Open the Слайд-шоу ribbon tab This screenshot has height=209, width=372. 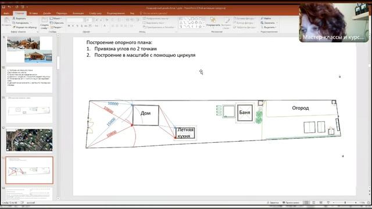(95, 13)
